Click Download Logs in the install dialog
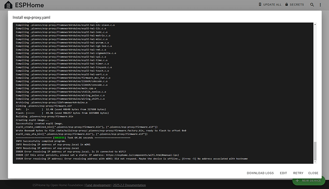This screenshot has height=189, width=329. pos(260,173)
